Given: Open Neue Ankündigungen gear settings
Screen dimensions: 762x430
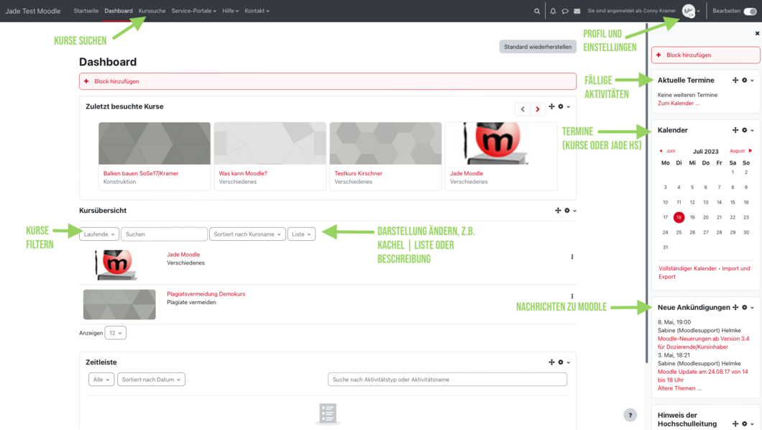Looking at the screenshot, I should 745,308.
